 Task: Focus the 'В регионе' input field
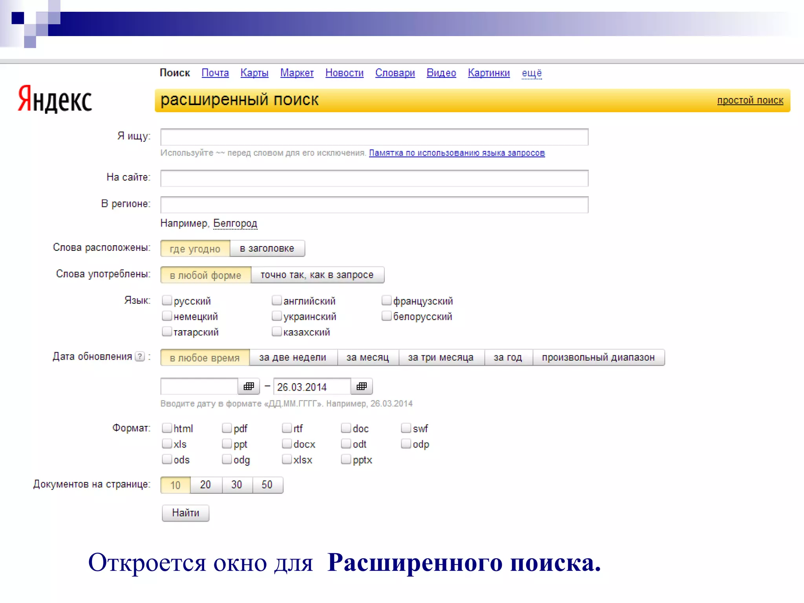click(375, 205)
